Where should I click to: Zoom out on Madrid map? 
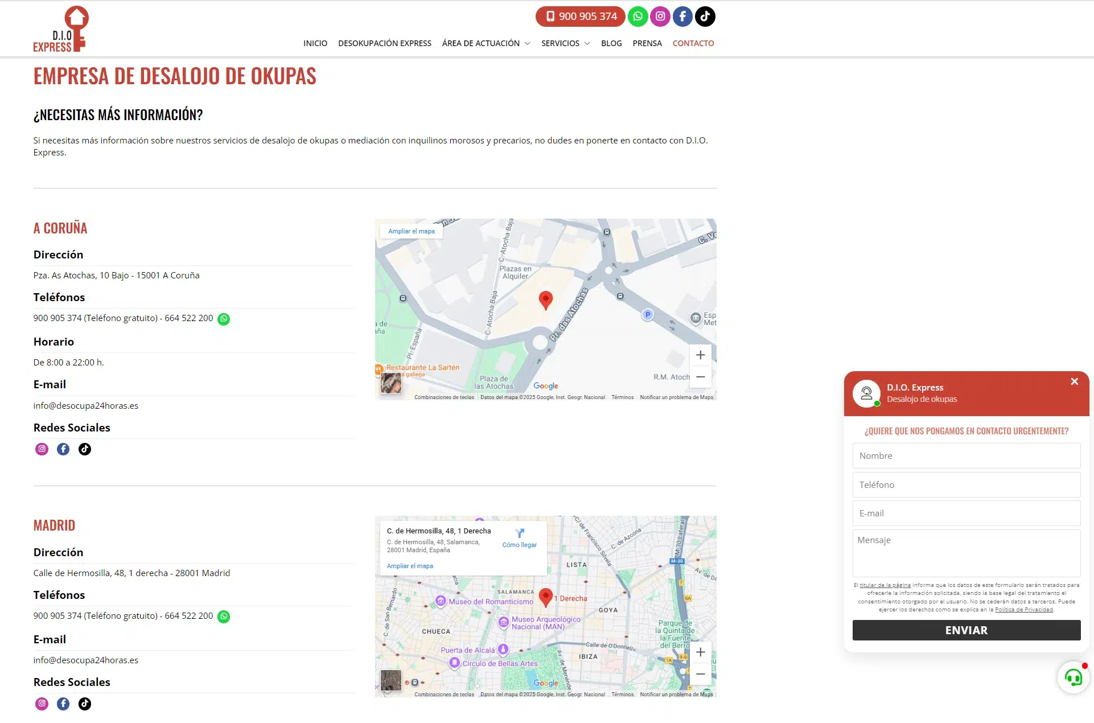(701, 674)
